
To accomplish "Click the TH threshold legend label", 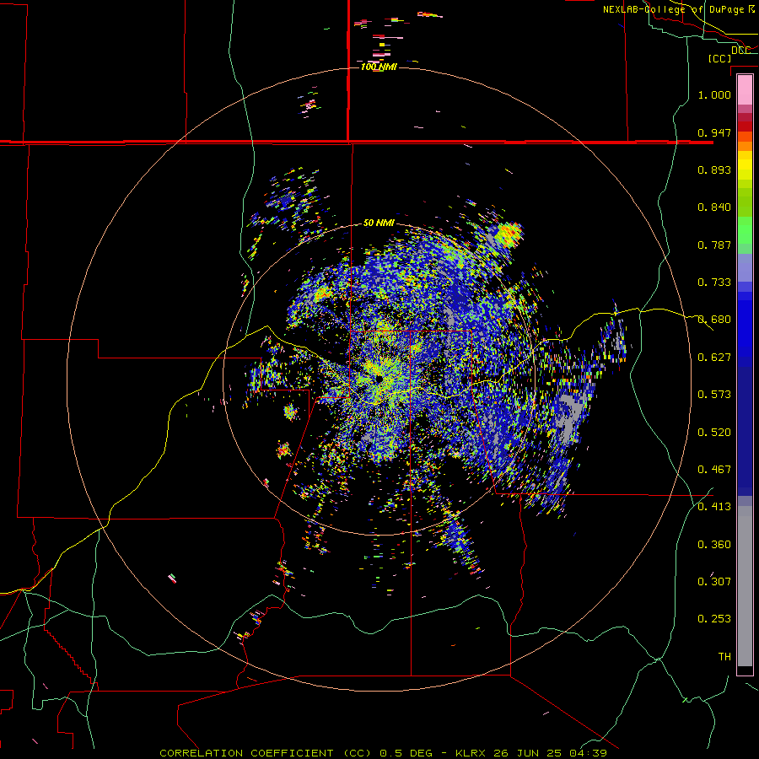I will 724,657.
